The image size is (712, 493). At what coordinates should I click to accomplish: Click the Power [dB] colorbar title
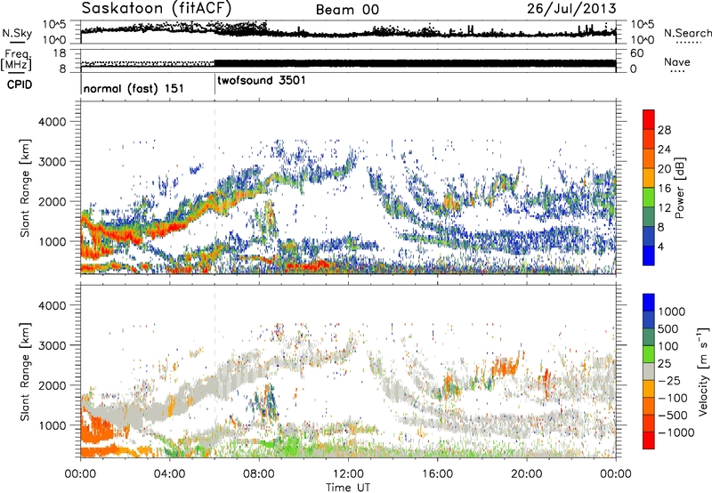(x=679, y=188)
